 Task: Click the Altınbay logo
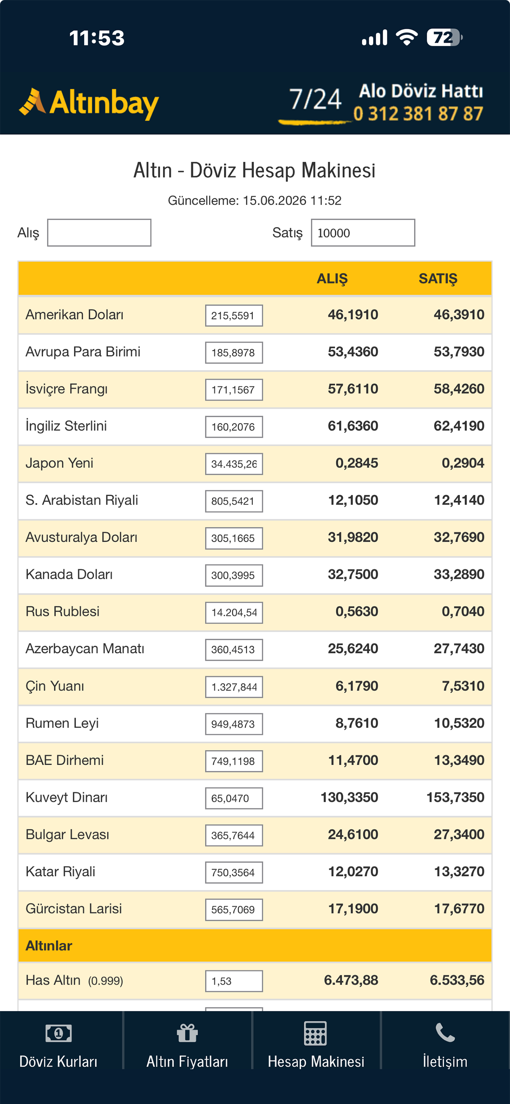click(x=89, y=103)
